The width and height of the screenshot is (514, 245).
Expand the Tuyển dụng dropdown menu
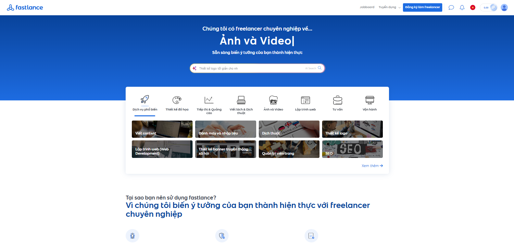tap(389, 7)
